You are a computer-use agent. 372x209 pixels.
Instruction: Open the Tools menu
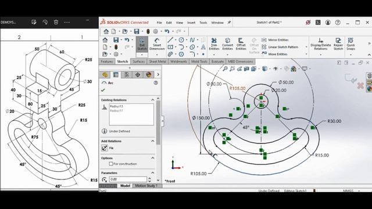tap(203, 23)
